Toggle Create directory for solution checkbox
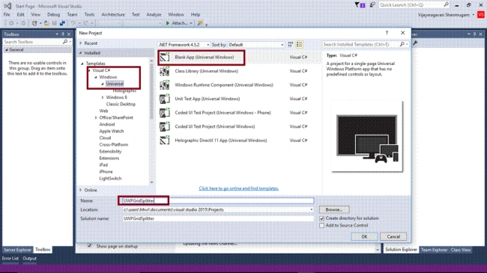The image size is (487, 273). point(321,218)
